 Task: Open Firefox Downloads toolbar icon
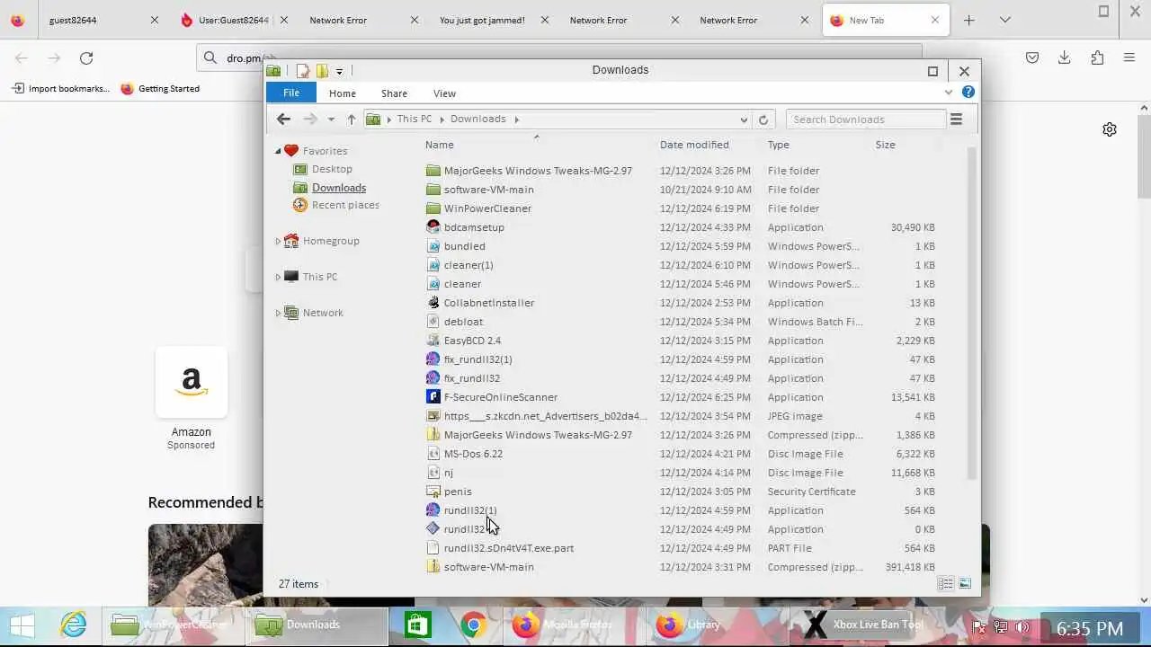coord(1065,58)
